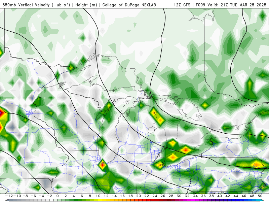This screenshot has height=202, width=269.
Task: Click the "-10" color scale label
Action: 17,196
